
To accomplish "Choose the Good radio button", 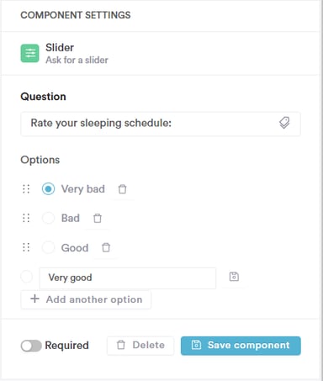I will 48,247.
